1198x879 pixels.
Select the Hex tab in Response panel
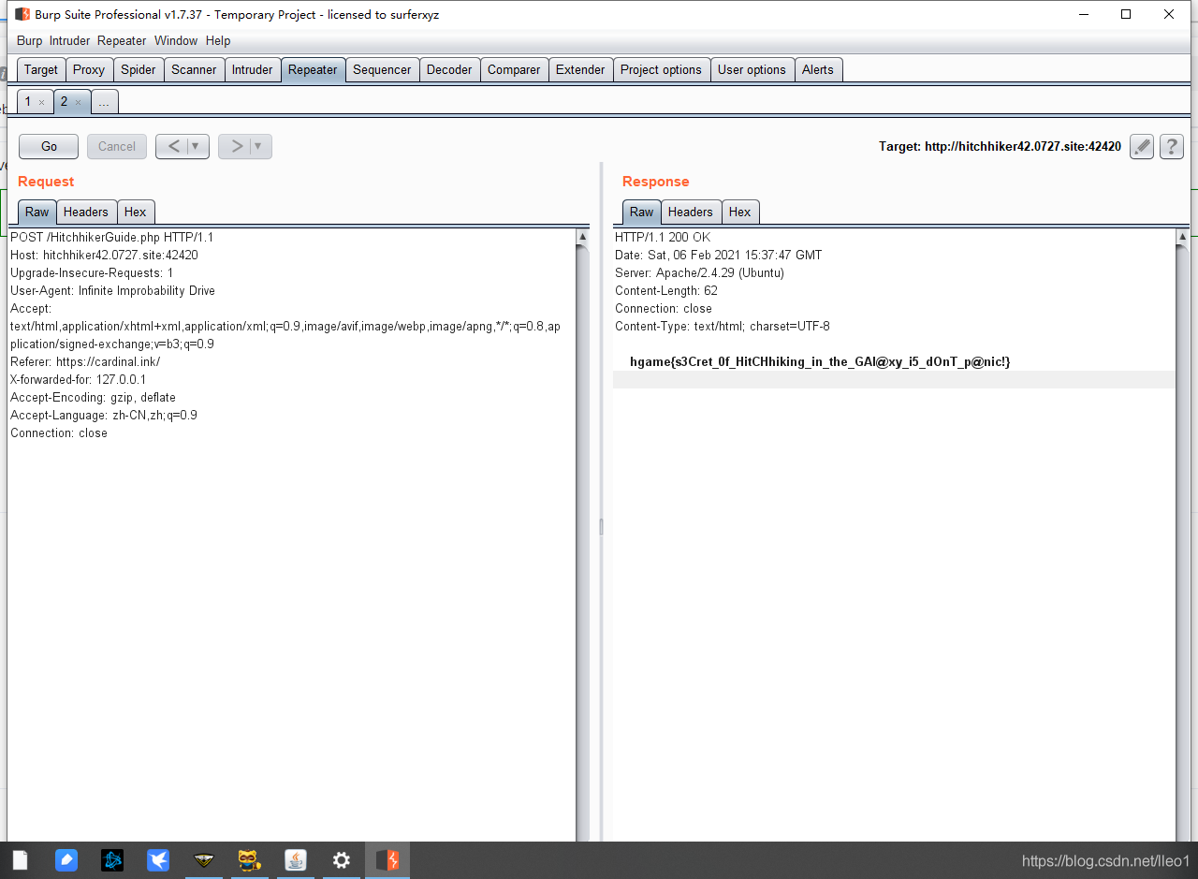tap(740, 212)
